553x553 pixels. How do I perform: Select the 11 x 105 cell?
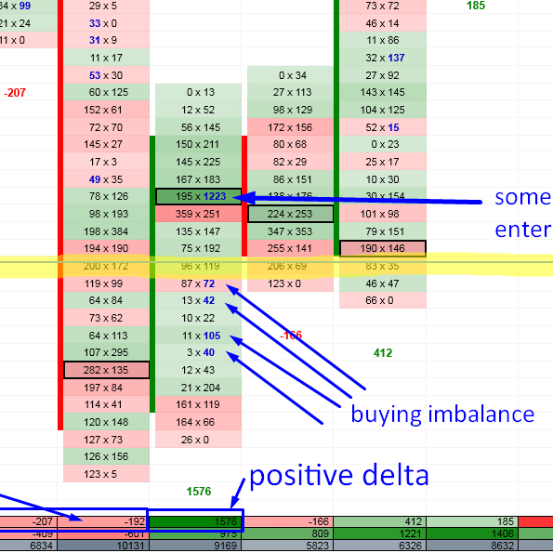(198, 336)
